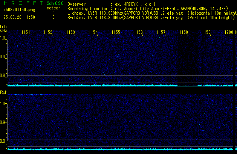Click the 1158 time label

tap(184, 33)
